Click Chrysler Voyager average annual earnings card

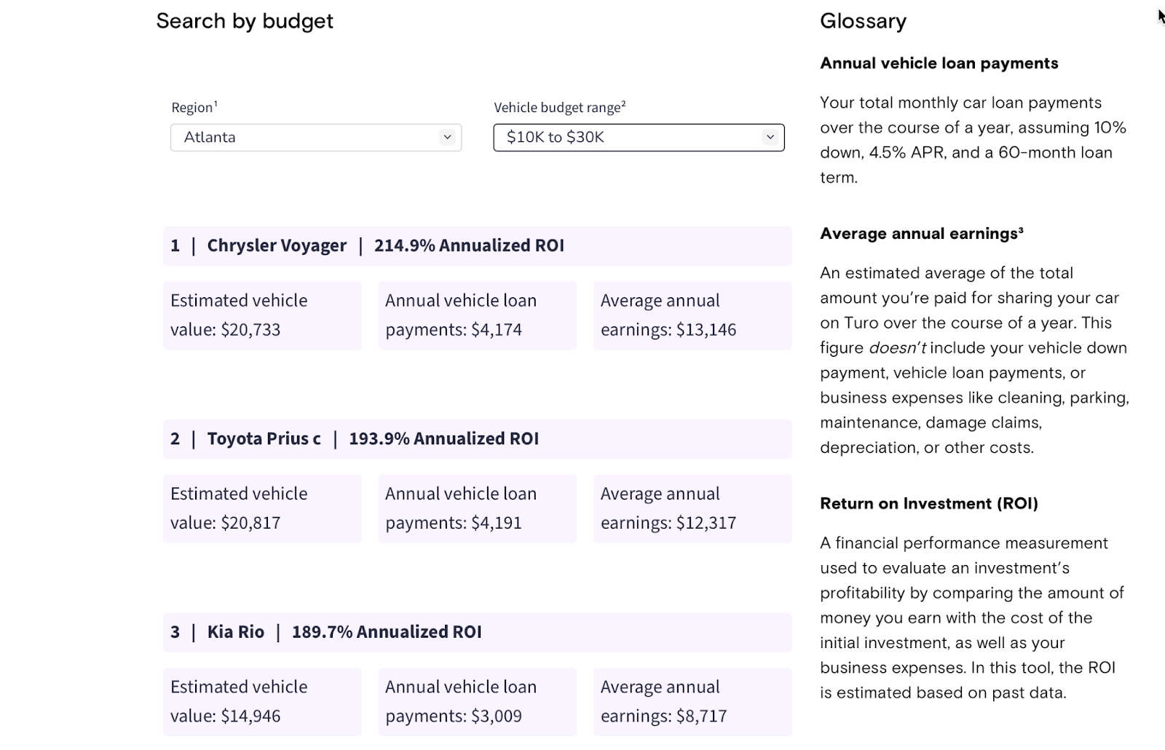pos(692,315)
